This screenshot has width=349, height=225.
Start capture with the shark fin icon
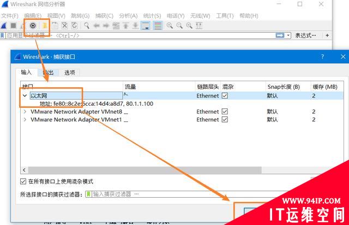4,26
